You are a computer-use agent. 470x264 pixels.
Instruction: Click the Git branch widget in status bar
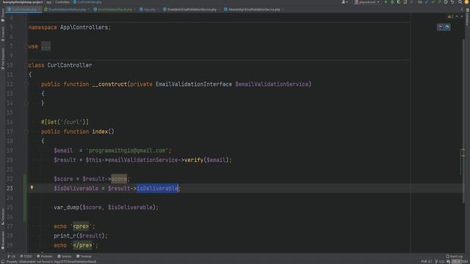point(440,262)
